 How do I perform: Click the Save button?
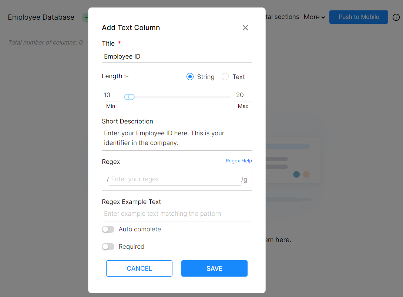pyautogui.click(x=214, y=268)
